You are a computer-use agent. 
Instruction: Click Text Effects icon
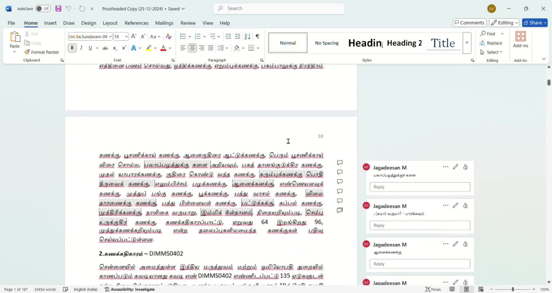[x=134, y=48]
